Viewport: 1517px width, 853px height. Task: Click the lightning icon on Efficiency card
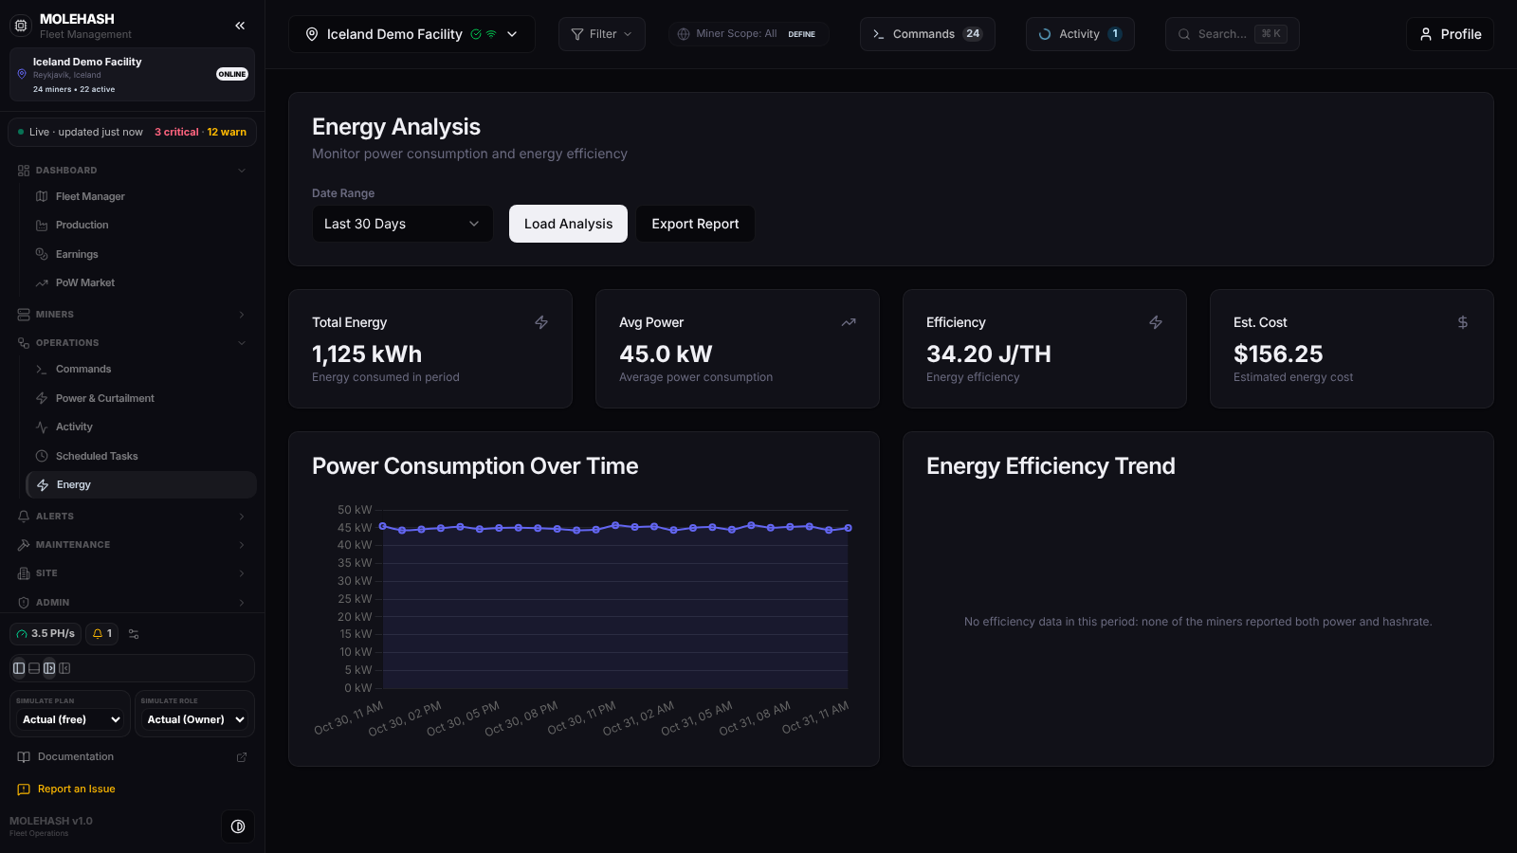tap(1156, 322)
